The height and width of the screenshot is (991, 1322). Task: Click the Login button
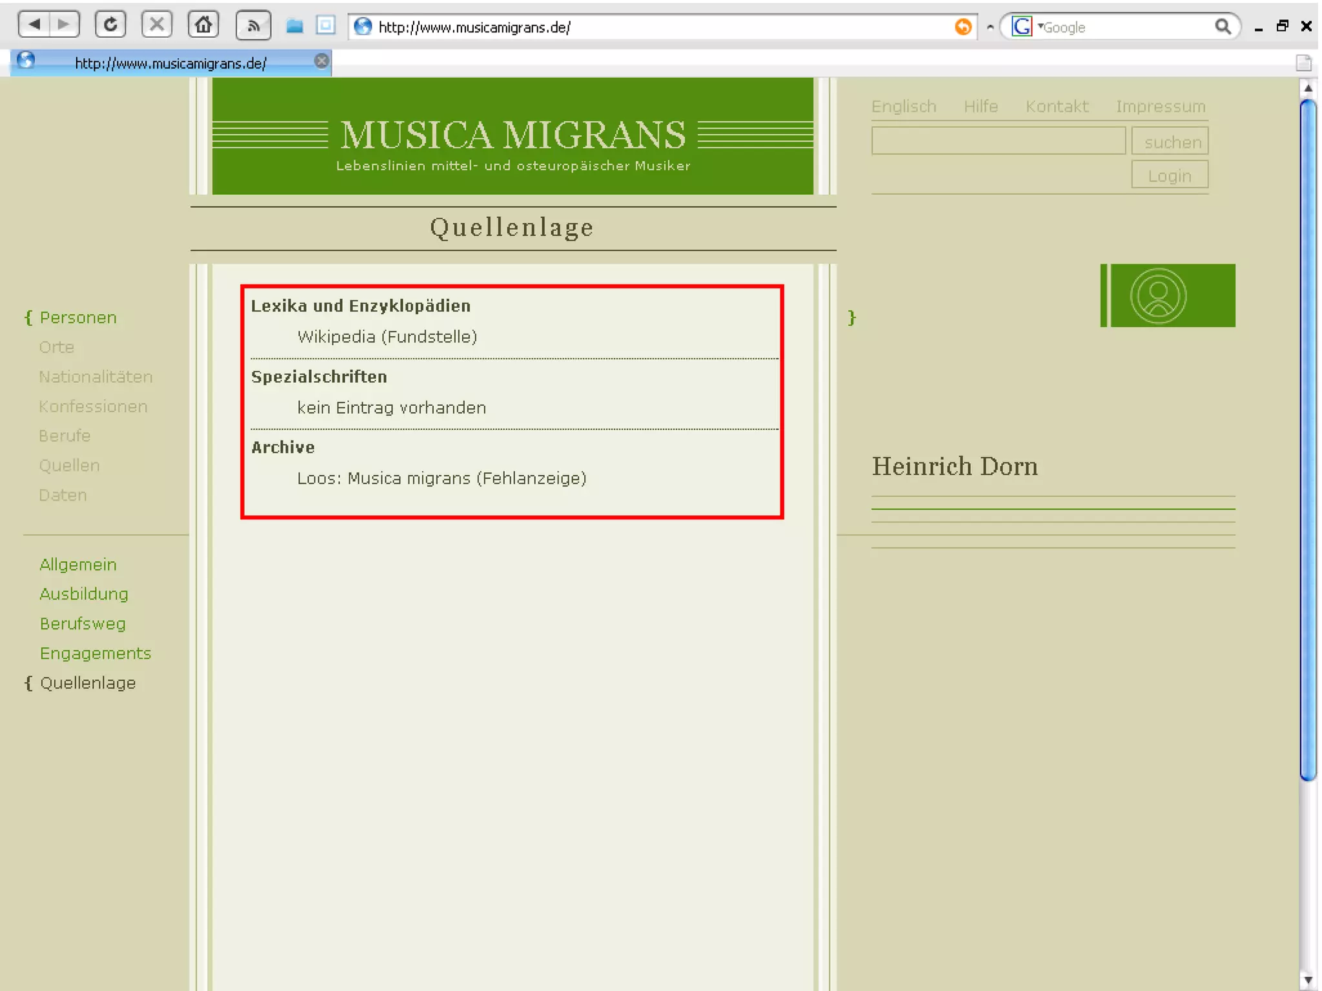click(x=1169, y=175)
